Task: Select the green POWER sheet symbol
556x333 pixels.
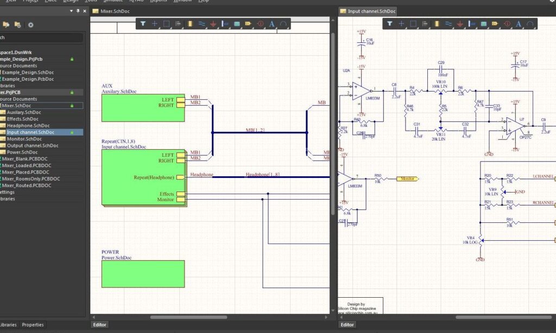Action: [x=143, y=274]
